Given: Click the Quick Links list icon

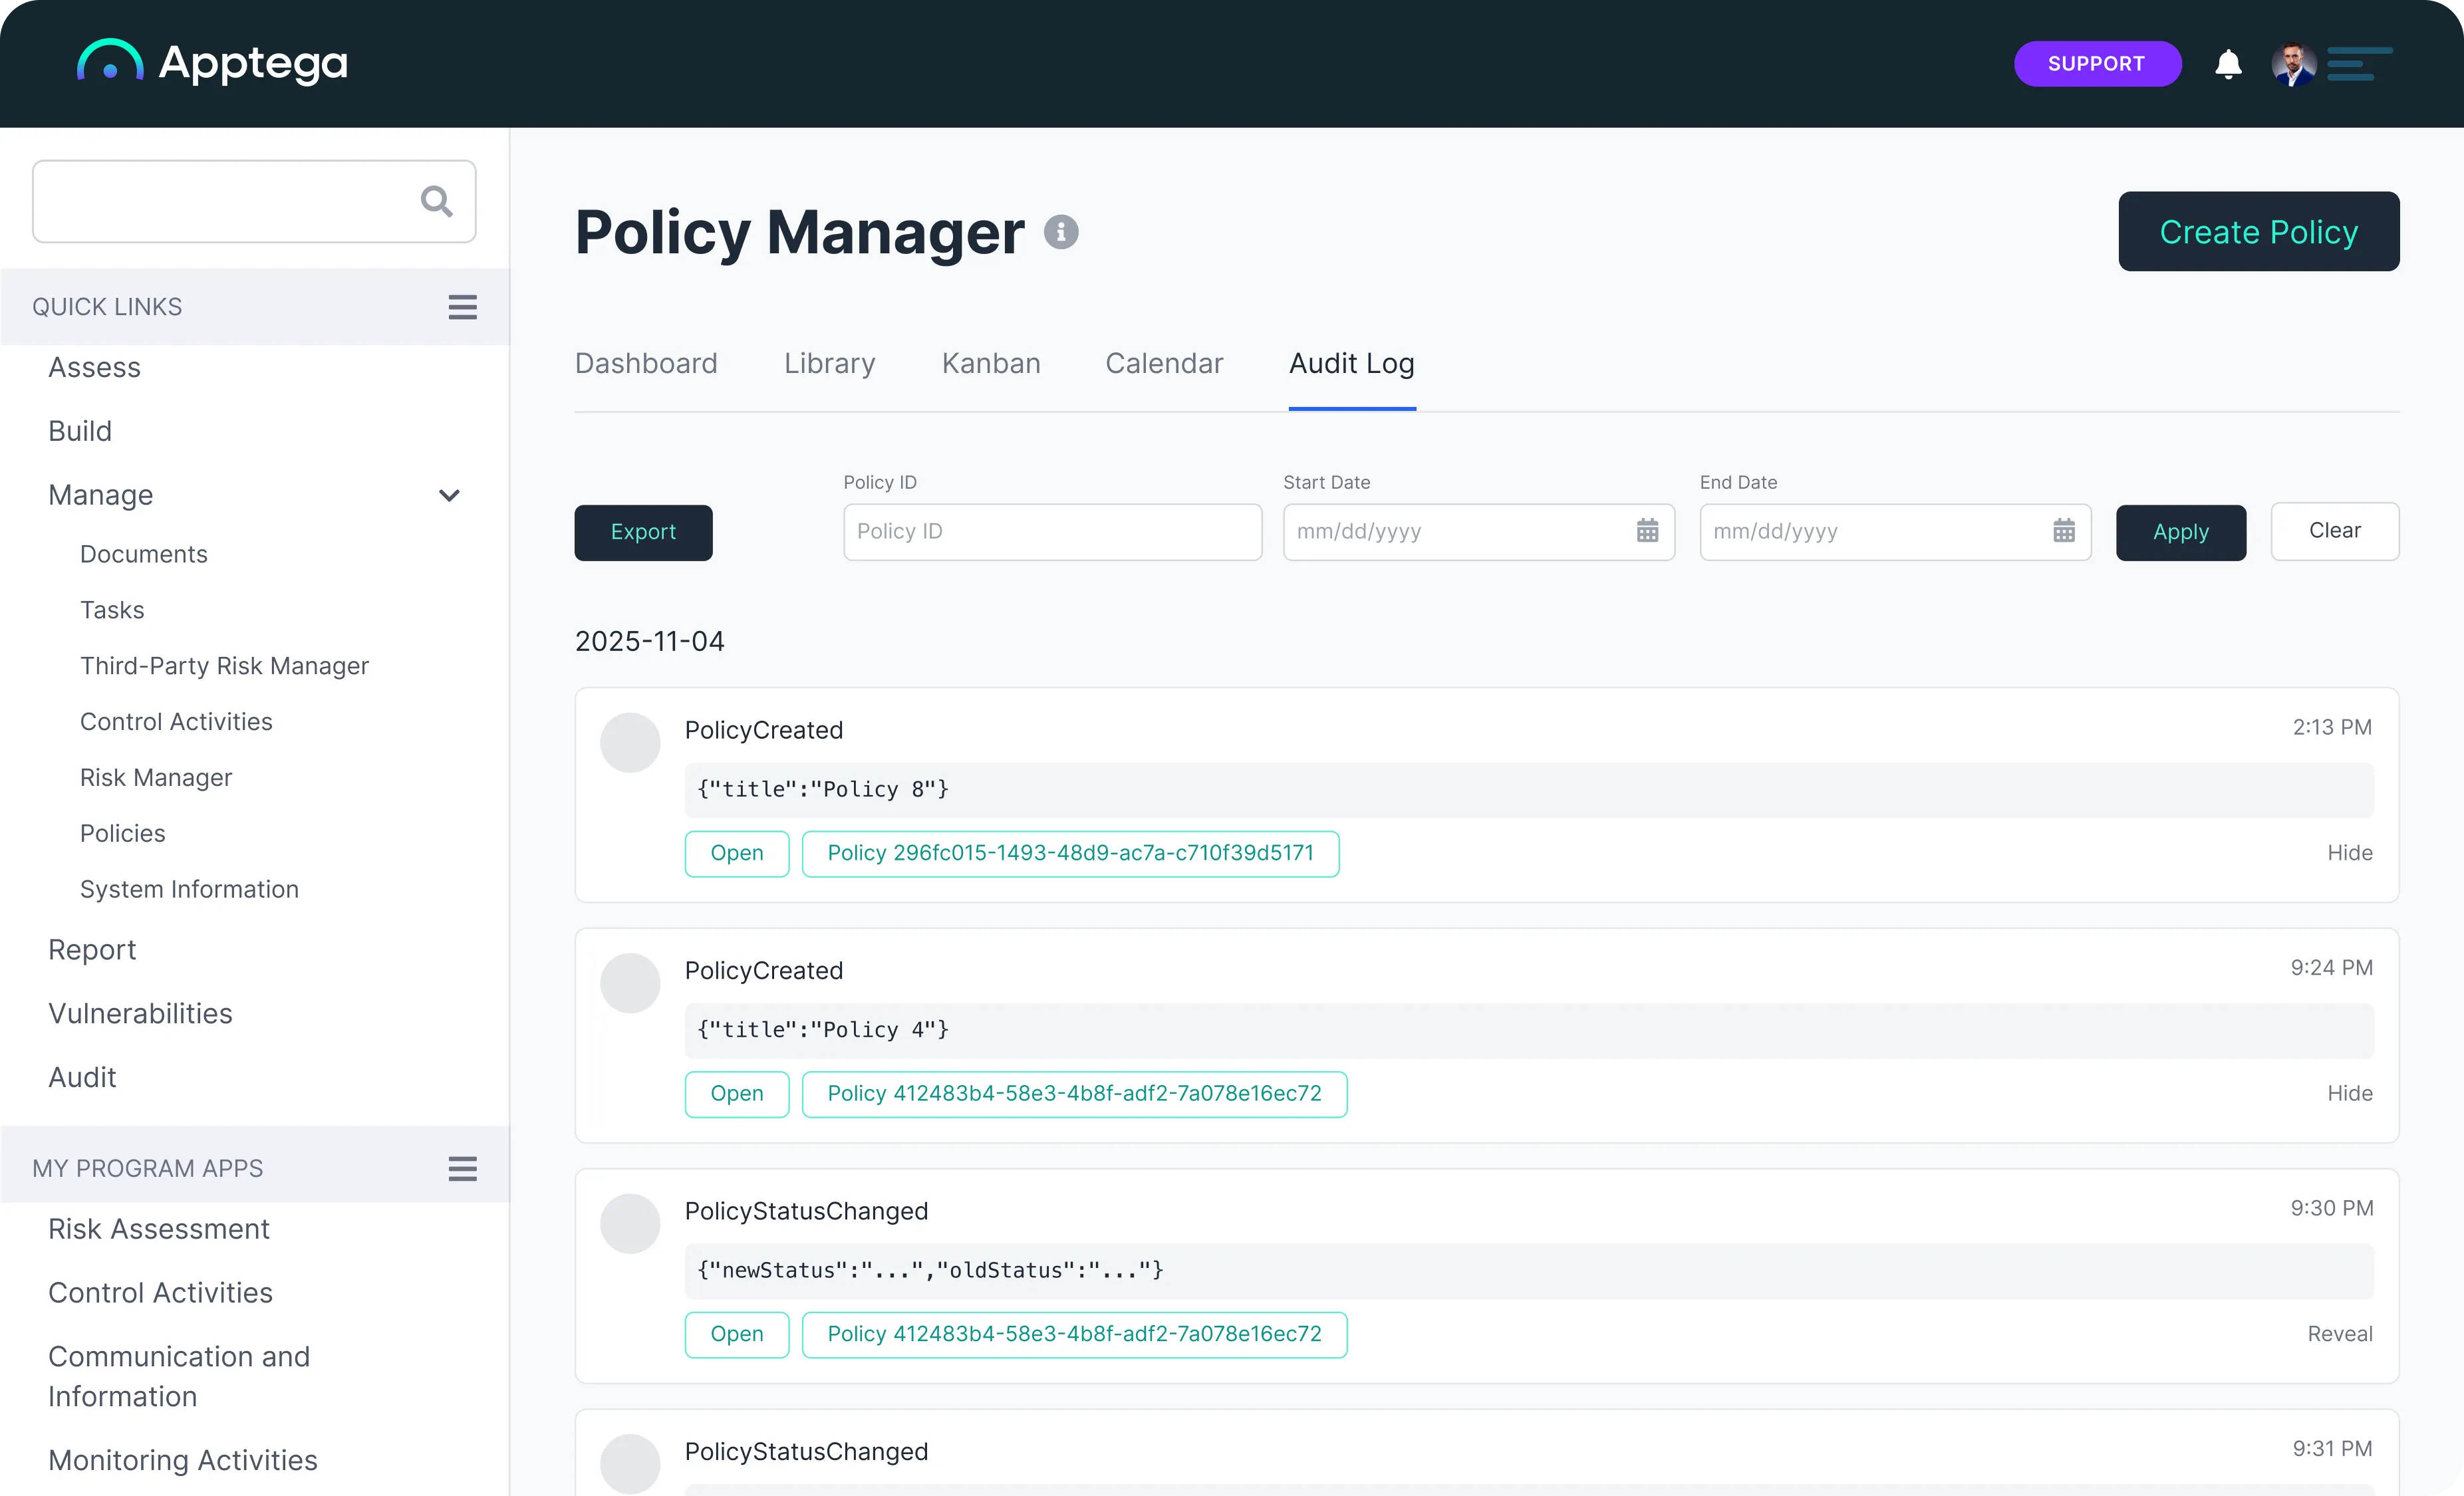Looking at the screenshot, I should [461, 306].
